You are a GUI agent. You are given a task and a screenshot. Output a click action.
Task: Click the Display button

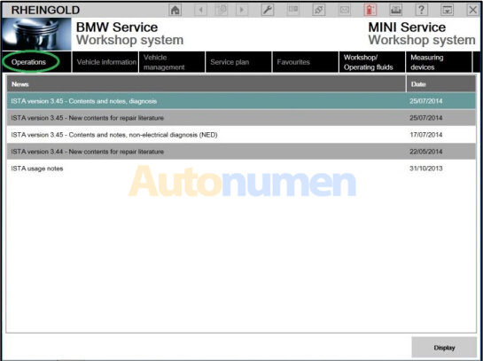[444, 348]
